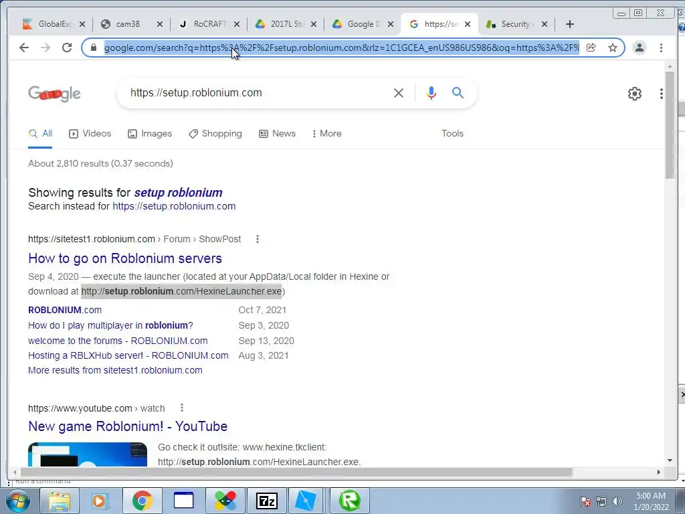The image size is (685, 514).
Task: Start voice search with microphone icon
Action: click(x=431, y=92)
